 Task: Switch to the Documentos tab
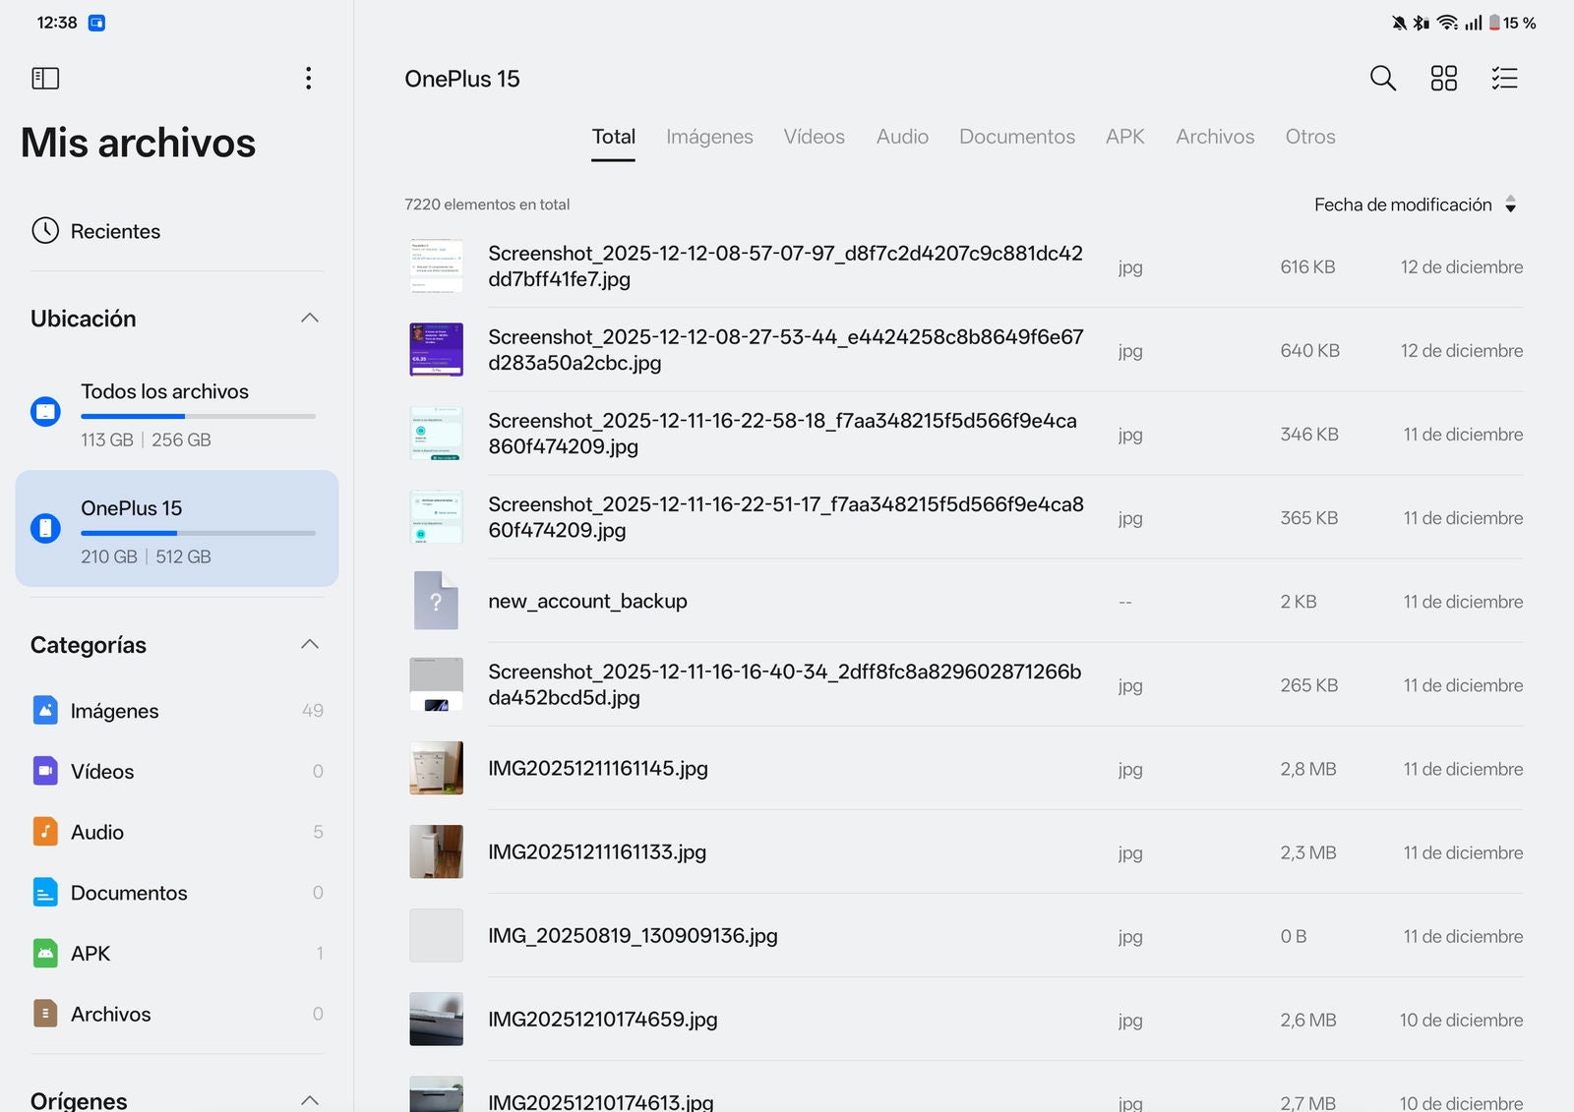pyautogui.click(x=1016, y=137)
